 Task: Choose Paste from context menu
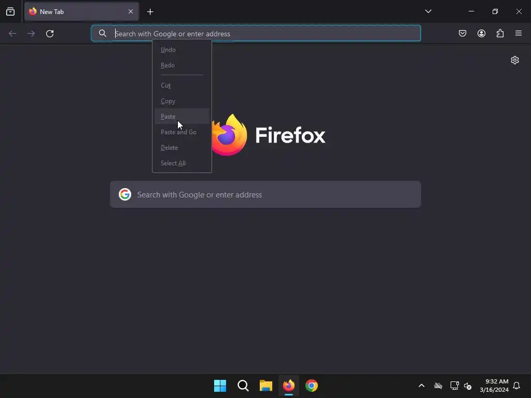pyautogui.click(x=182, y=117)
